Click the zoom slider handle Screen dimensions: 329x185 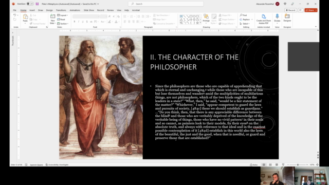click(298, 164)
